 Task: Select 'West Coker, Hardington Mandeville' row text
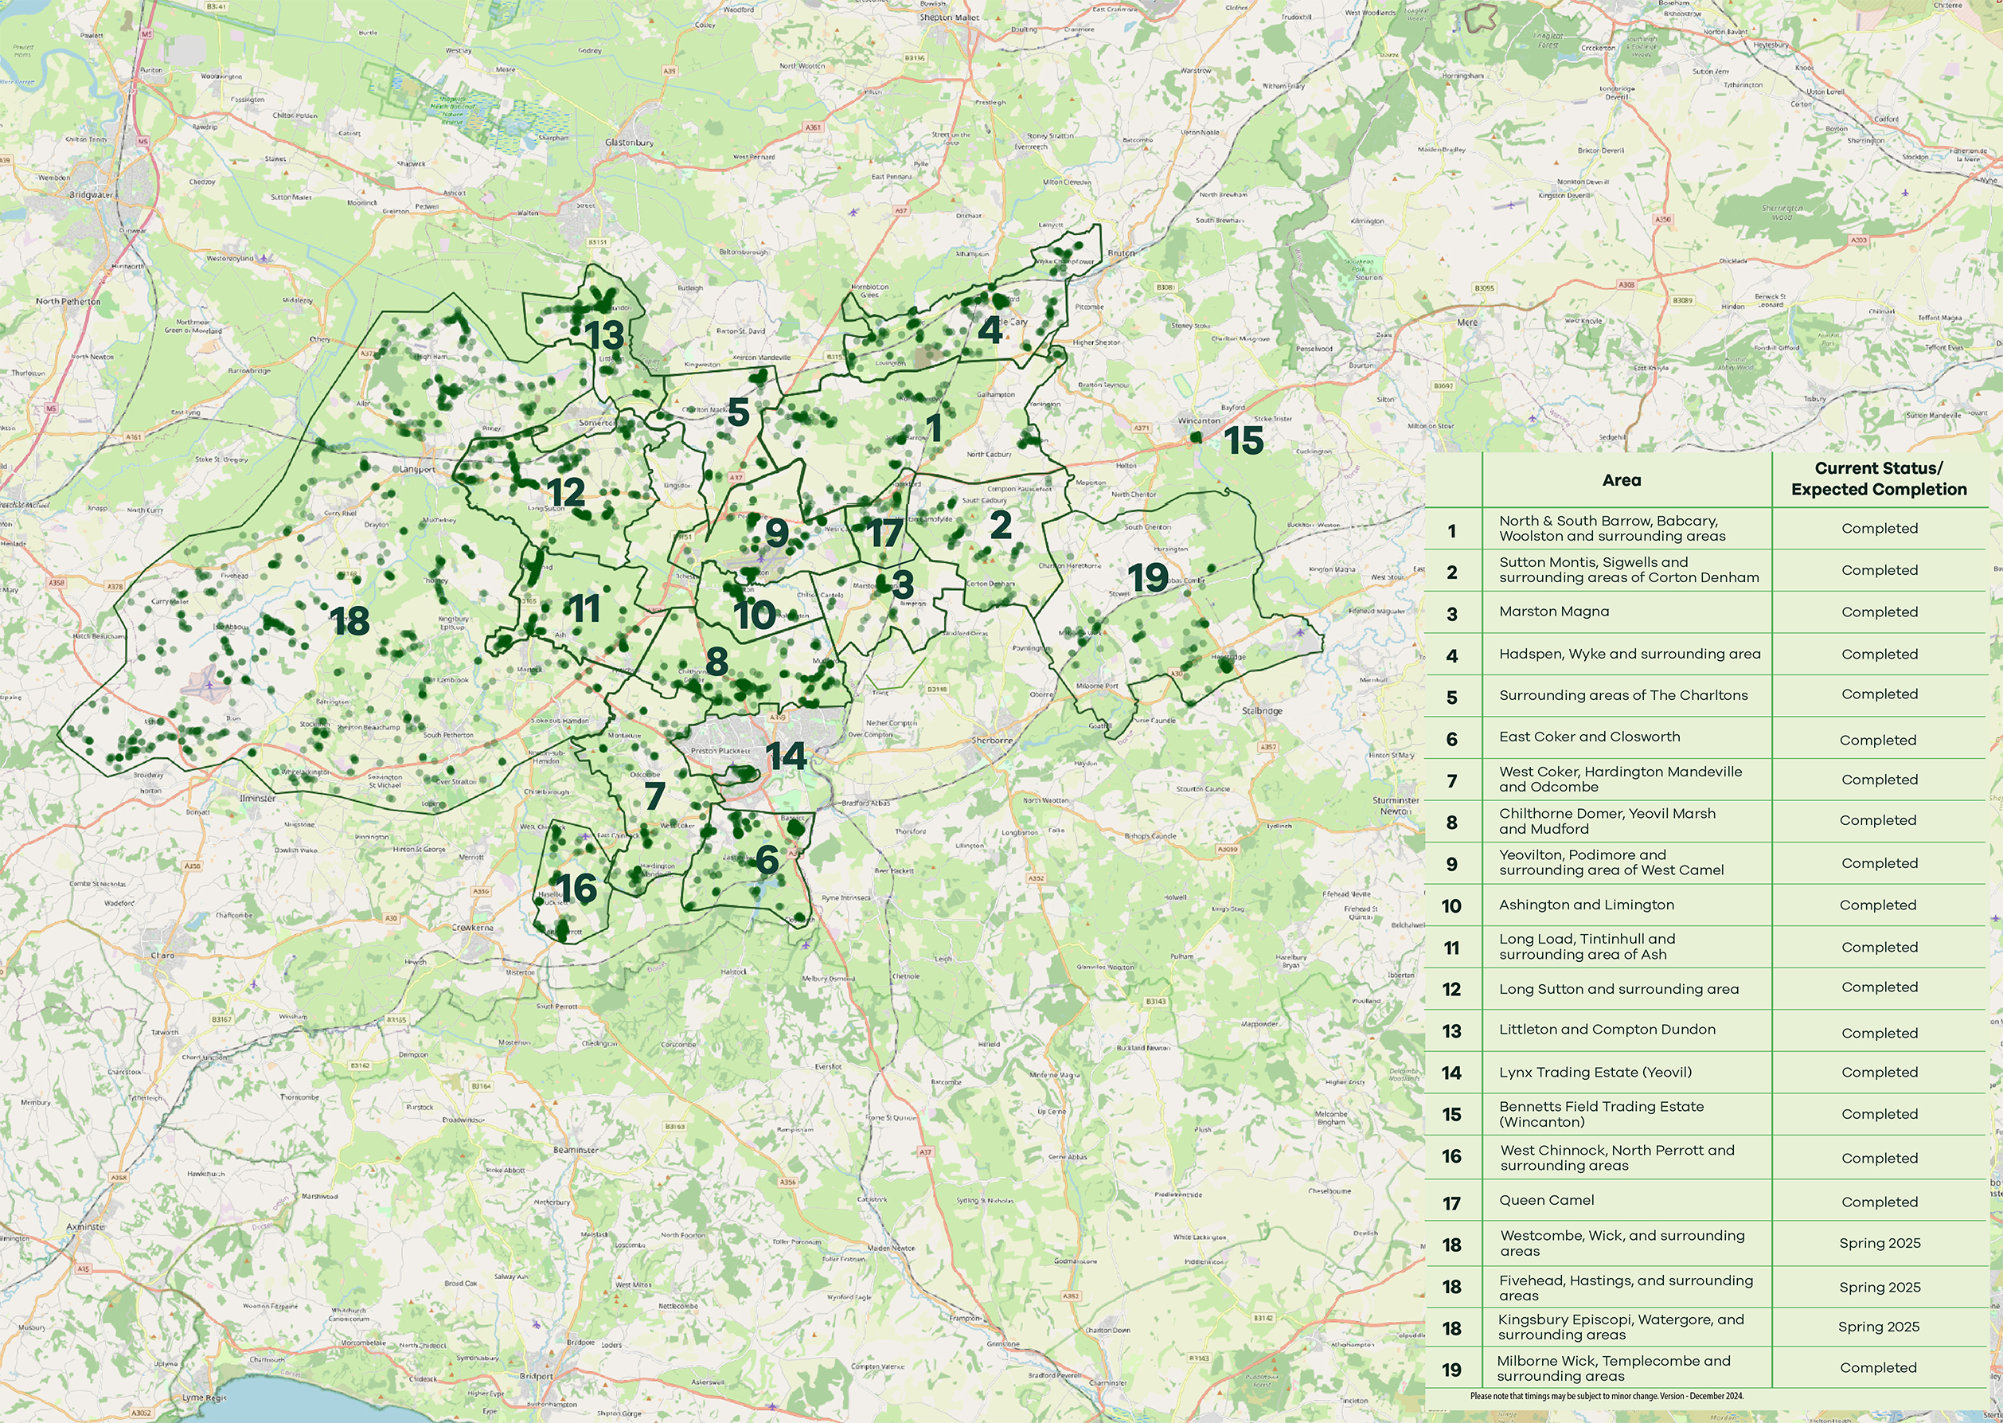tap(1620, 779)
